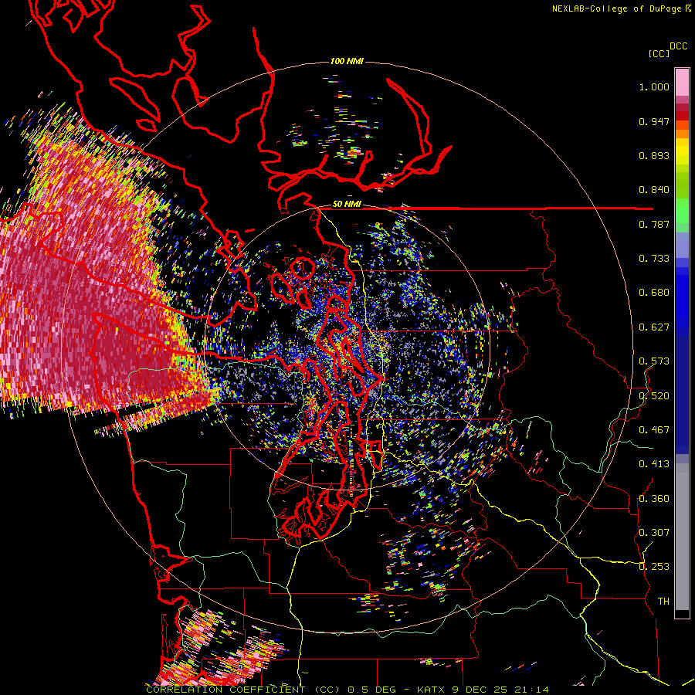
Task: Select the 0.520 scale value
Action: 654,395
